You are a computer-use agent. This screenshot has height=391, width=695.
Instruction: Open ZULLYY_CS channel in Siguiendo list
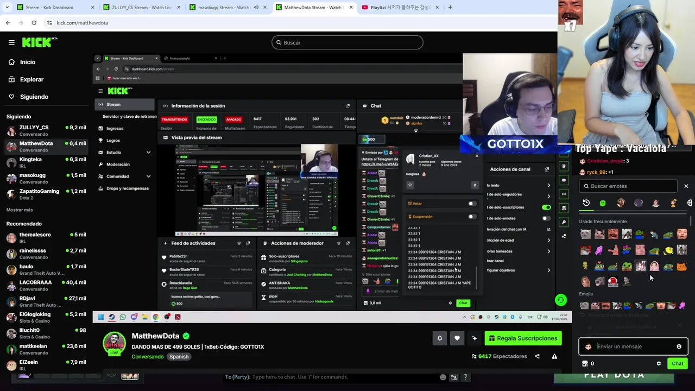[x=46, y=130]
